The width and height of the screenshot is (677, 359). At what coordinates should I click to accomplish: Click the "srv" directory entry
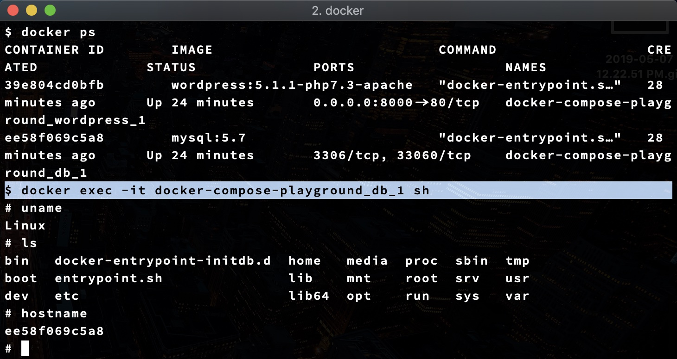pos(467,279)
